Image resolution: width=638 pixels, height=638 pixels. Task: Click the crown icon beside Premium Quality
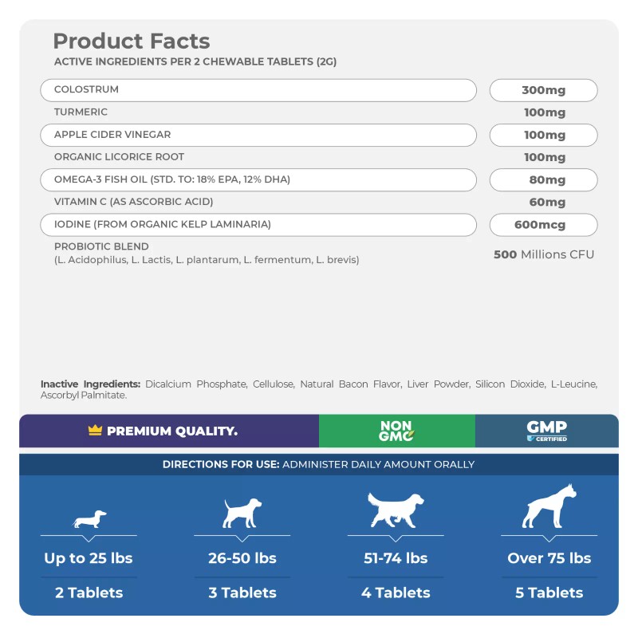tap(96, 431)
